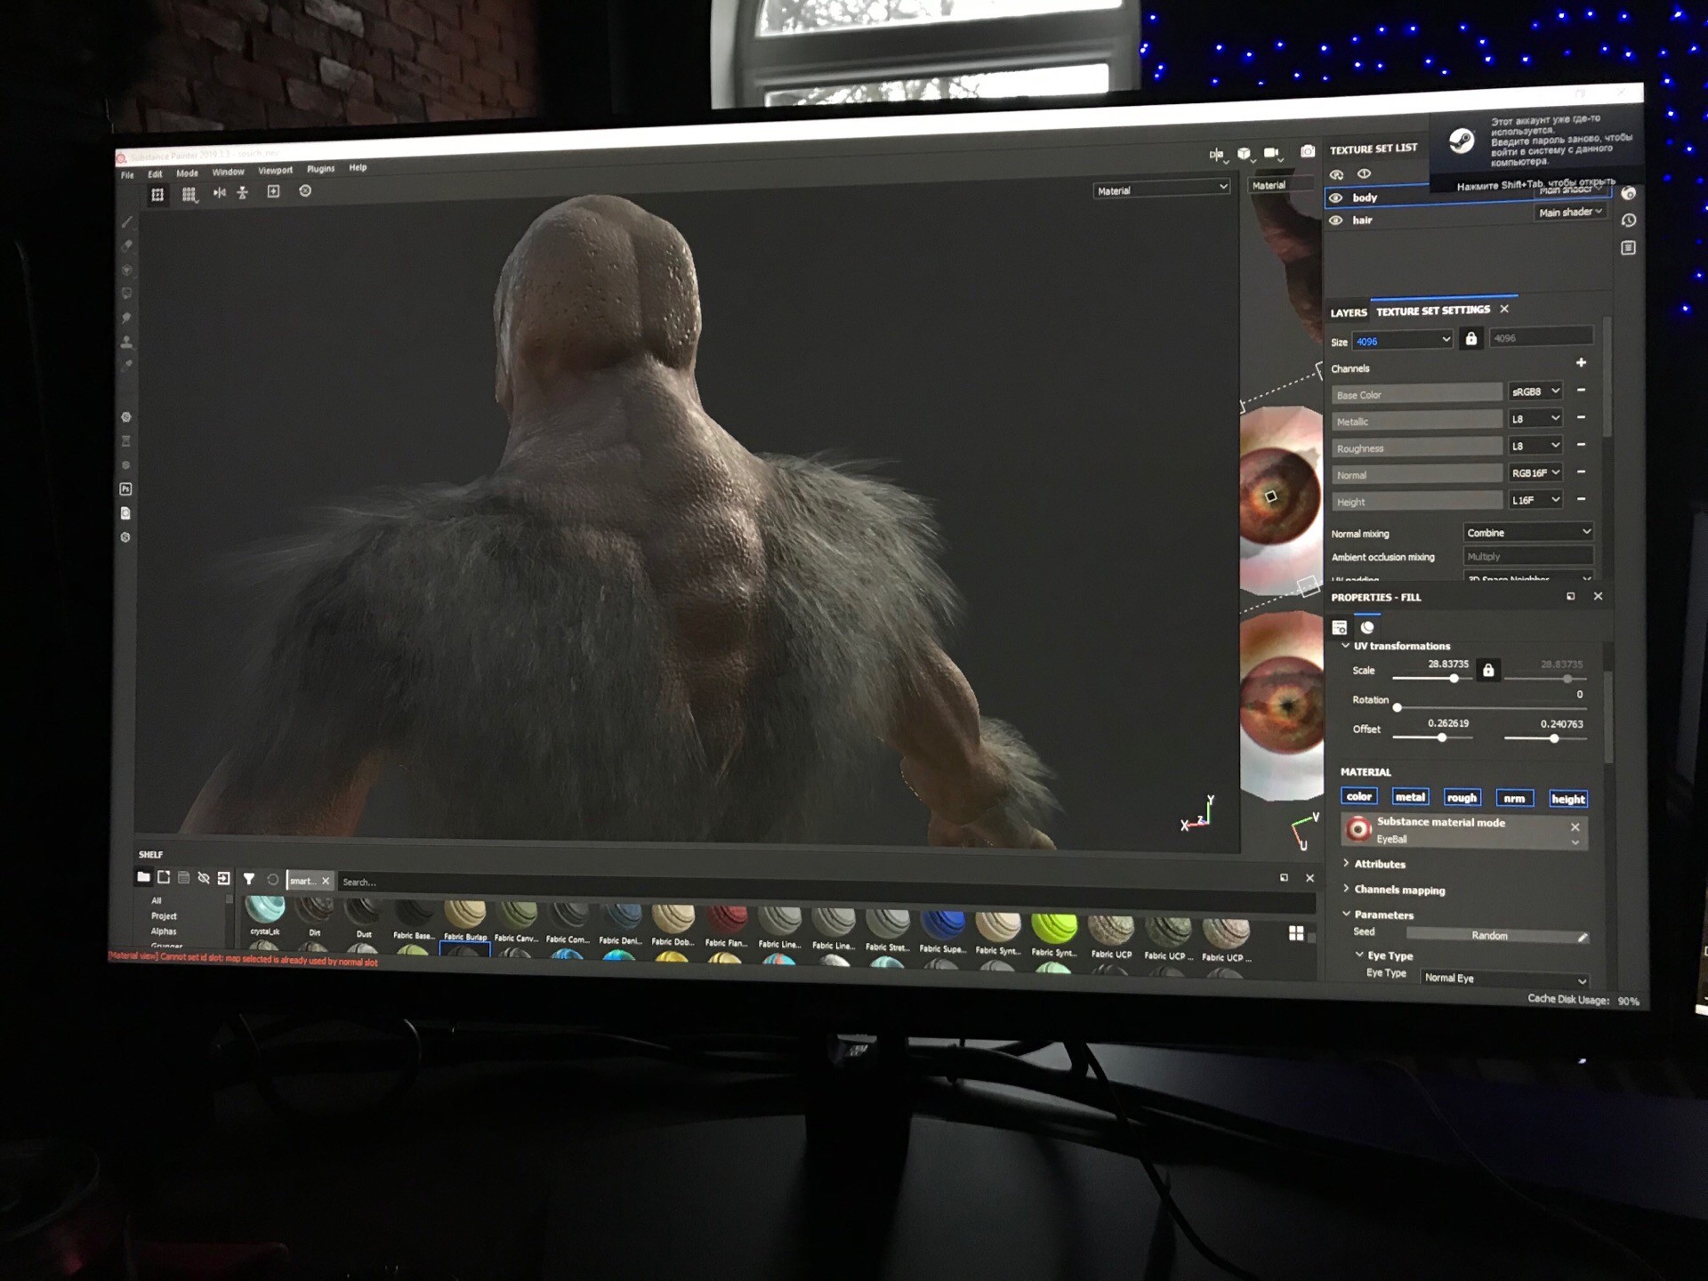Viewport: 1708px width, 1281px height.
Task: Select the Eraser tool in the left toolbar
Action: point(127,246)
